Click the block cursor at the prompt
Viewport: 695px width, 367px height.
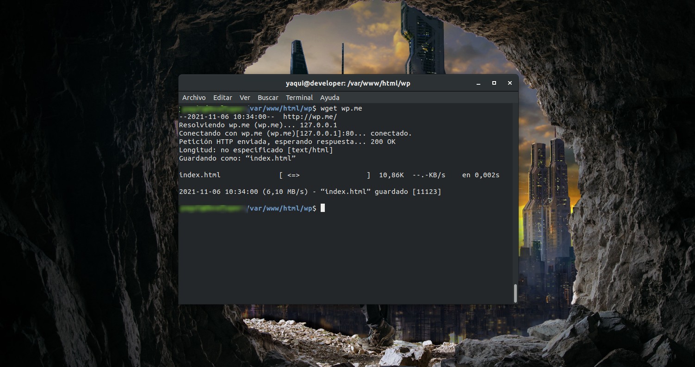tap(323, 208)
